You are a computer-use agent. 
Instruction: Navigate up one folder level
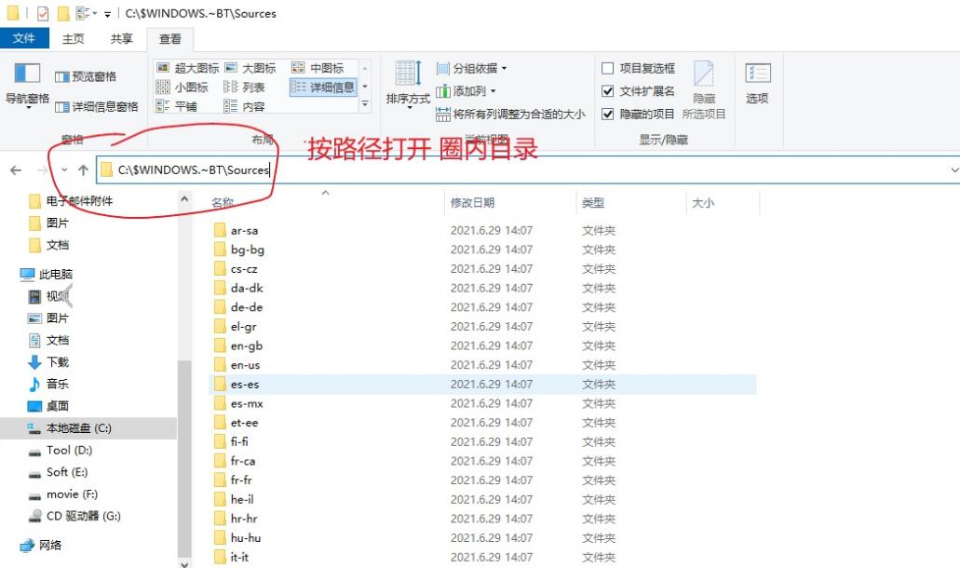coord(83,170)
